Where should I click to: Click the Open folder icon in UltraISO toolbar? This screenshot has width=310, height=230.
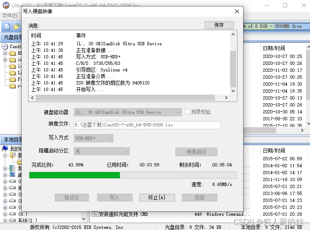pos(17,26)
